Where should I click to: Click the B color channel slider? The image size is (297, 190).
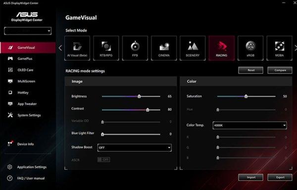click(x=246, y=158)
